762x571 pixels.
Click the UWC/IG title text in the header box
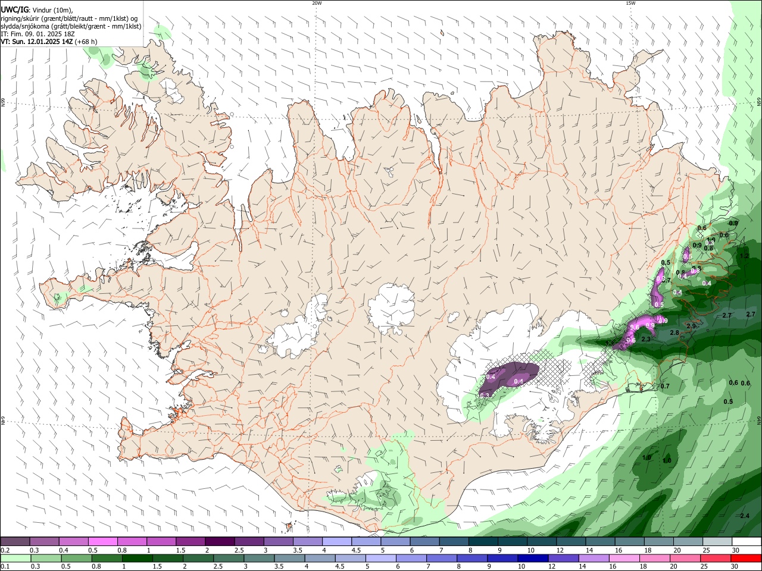[x=14, y=10]
